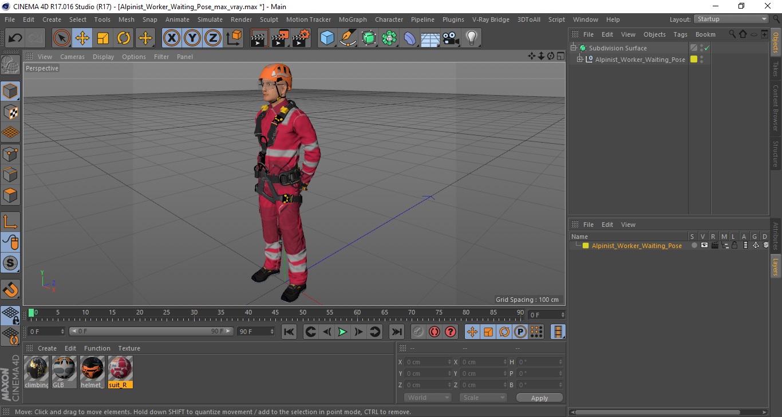Go to start of animation
The width and height of the screenshot is (782, 417).
coord(289,332)
